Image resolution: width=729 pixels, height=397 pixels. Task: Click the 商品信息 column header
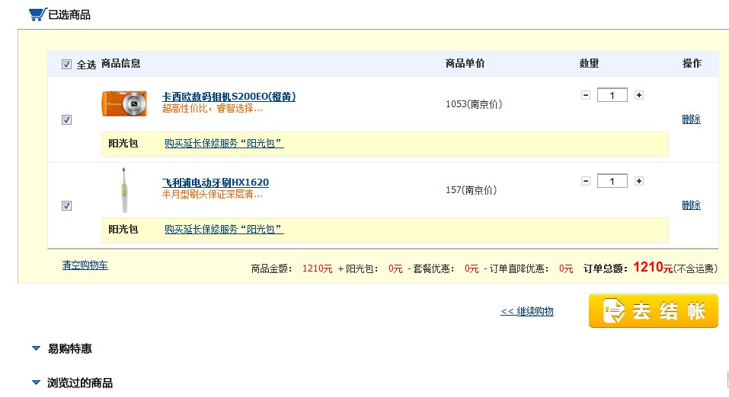click(121, 64)
